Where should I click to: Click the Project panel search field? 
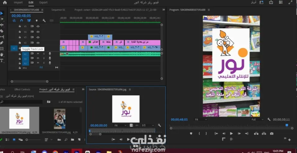21,102
